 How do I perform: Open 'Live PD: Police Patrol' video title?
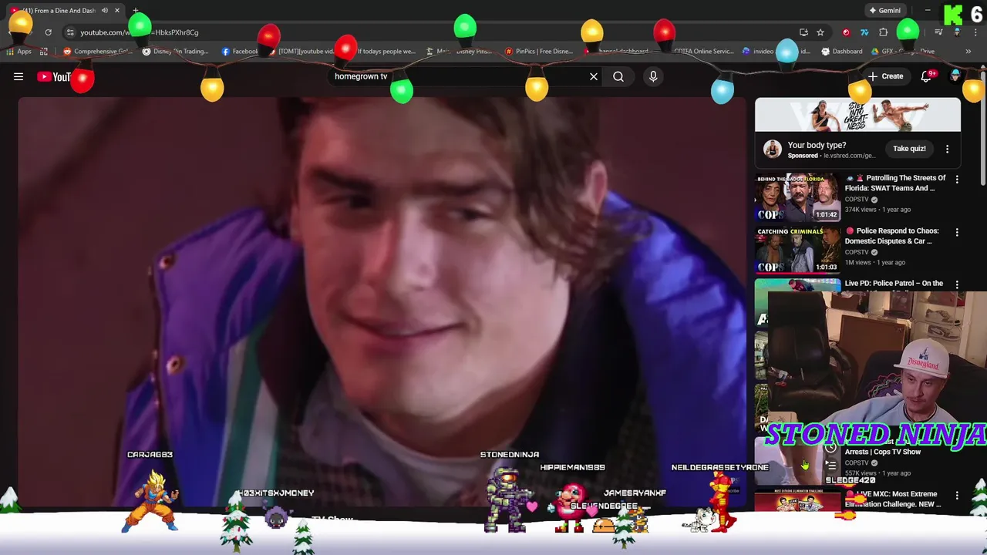[x=894, y=283]
